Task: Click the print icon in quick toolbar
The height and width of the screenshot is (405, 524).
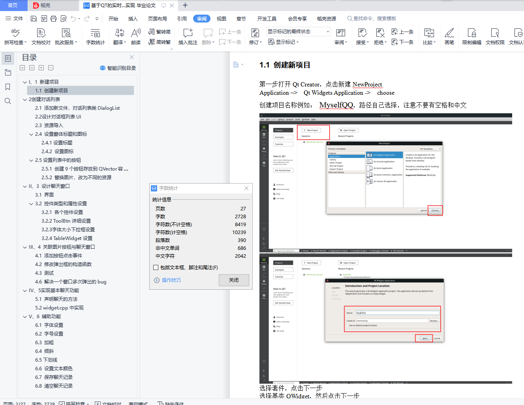Action: tap(53, 19)
